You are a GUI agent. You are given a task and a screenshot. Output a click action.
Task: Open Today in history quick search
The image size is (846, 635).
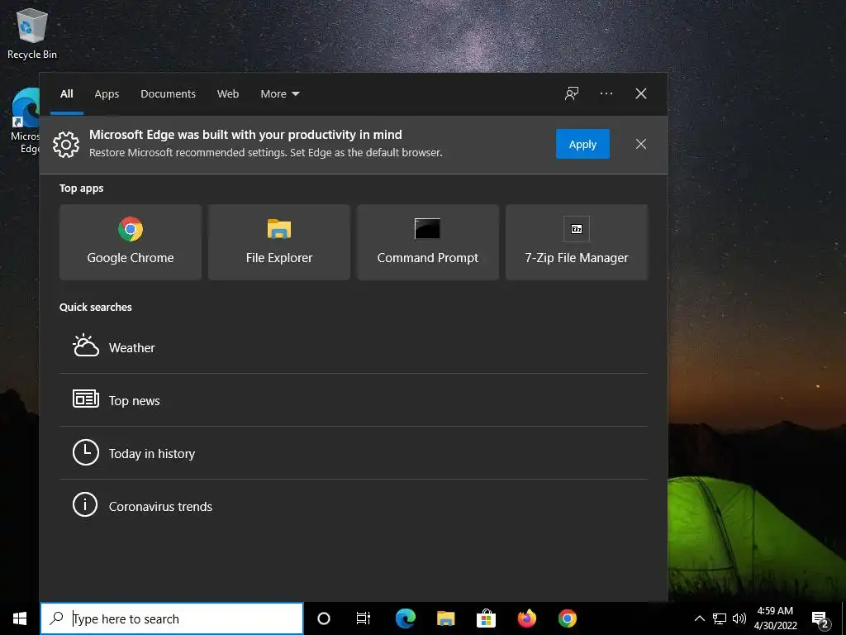coord(354,453)
